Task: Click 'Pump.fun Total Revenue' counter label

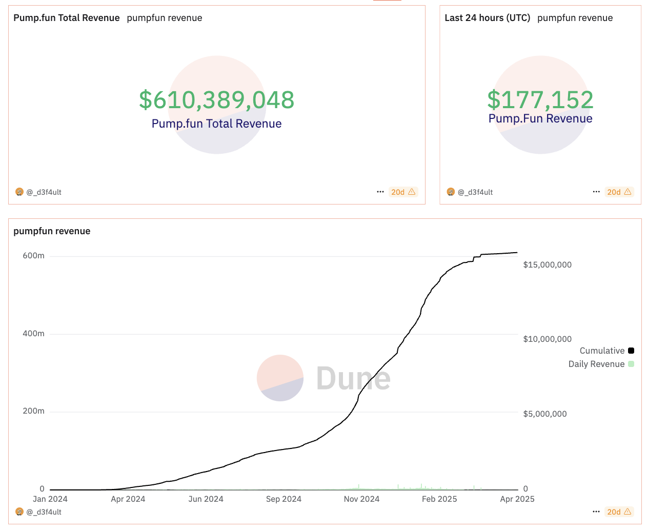Action: click(217, 124)
